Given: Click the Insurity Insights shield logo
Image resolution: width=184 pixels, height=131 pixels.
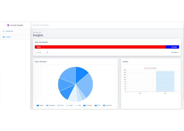Looking at the screenshot, I should (8, 25).
